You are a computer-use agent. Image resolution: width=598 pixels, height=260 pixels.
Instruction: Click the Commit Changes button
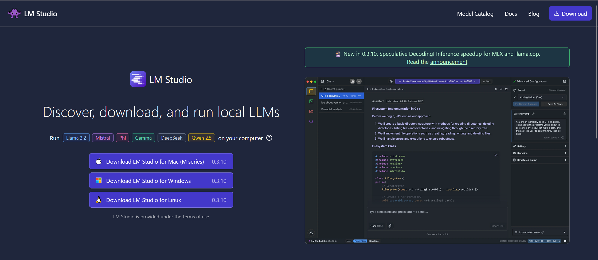point(526,104)
